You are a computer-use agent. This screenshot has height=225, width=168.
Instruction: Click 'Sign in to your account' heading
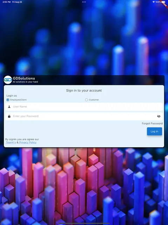pos(84,90)
